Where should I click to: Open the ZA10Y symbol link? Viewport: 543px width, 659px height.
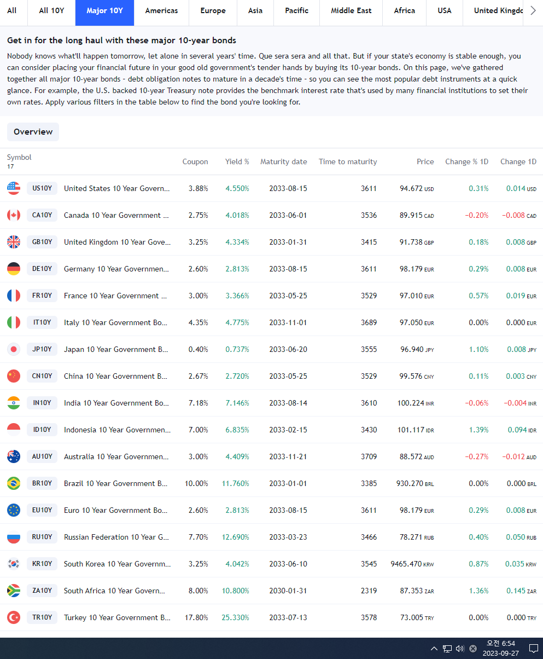[x=42, y=591]
